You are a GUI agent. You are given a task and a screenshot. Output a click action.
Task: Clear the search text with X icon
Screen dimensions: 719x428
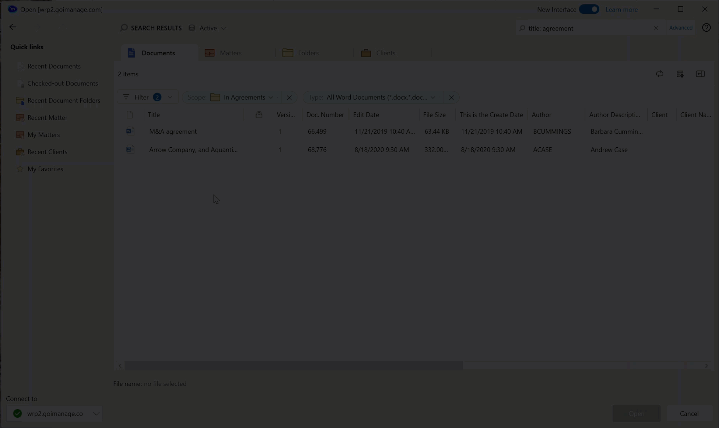(656, 28)
